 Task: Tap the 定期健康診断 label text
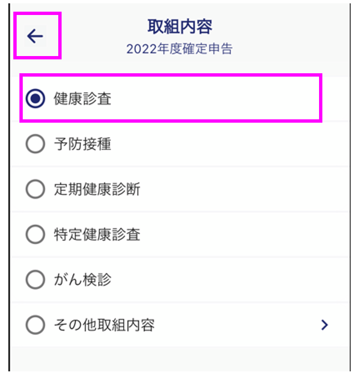[97, 189]
